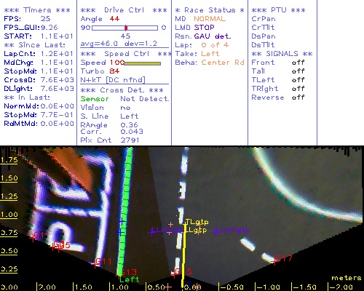Click the 1.00 tick on vertical meter scale
This screenshot has height=291, width=364.
point(9,215)
